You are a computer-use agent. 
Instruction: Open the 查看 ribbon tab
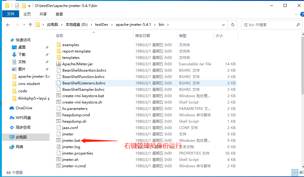click(x=59, y=14)
